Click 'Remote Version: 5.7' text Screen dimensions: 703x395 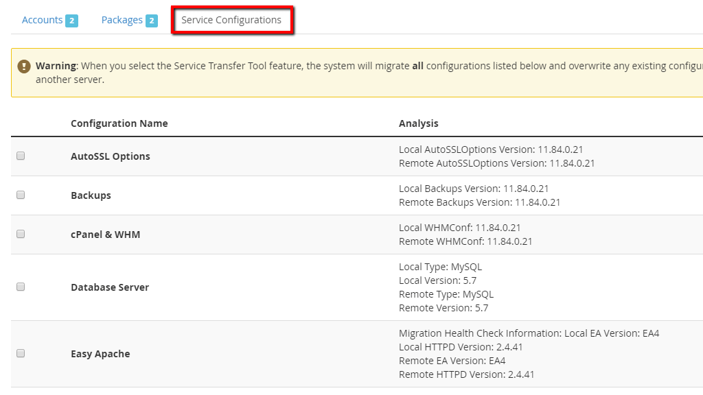click(443, 308)
